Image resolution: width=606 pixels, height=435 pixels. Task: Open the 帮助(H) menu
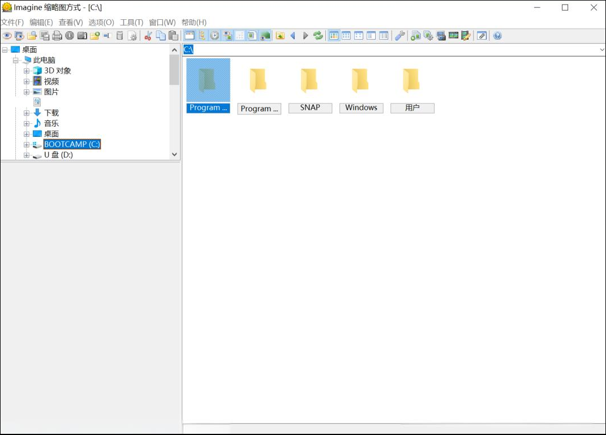coord(194,23)
